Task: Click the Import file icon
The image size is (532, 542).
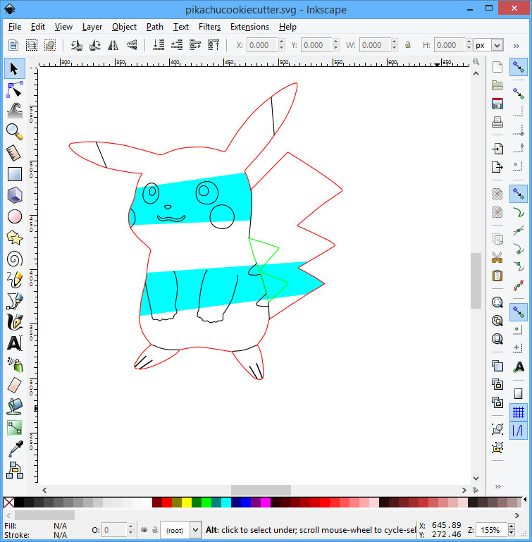Action: (497, 149)
